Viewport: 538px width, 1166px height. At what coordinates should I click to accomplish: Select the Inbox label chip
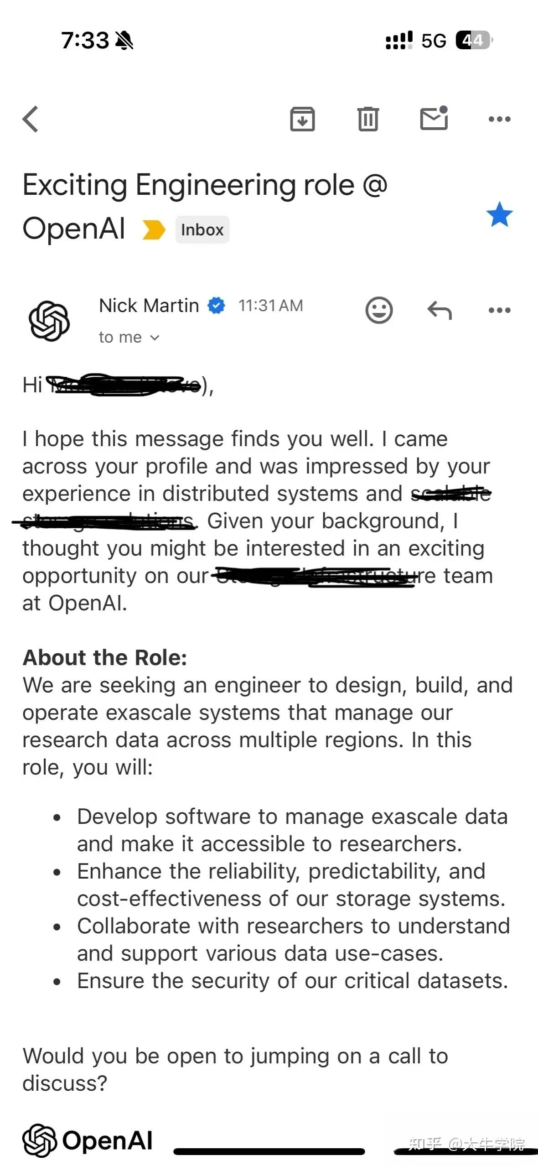[x=202, y=229]
